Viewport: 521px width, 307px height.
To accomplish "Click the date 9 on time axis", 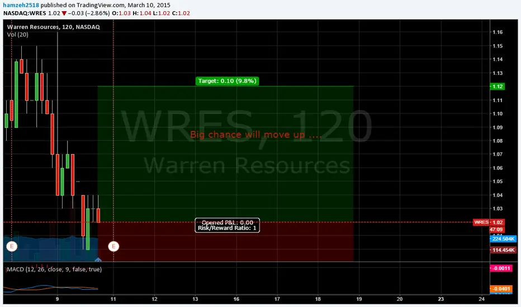I will [x=57, y=299].
